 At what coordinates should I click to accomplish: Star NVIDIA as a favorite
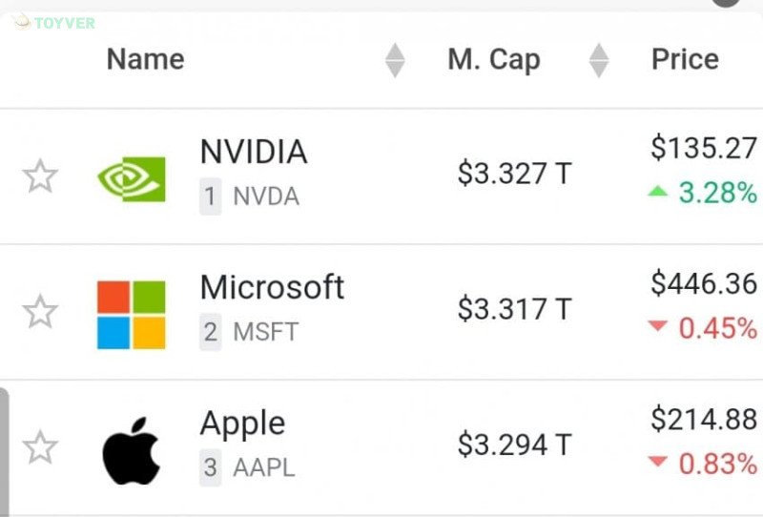(40, 176)
